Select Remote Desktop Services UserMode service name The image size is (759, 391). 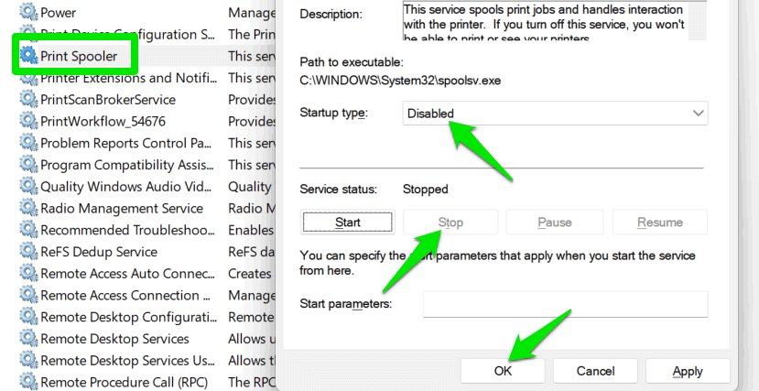[128, 361]
